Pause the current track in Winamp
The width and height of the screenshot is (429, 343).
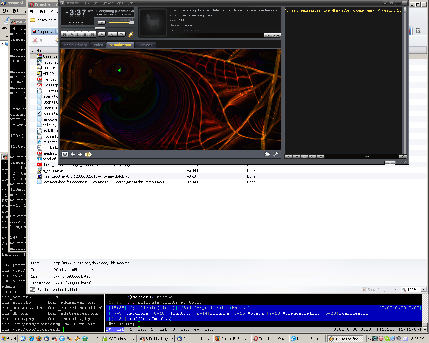78,34
